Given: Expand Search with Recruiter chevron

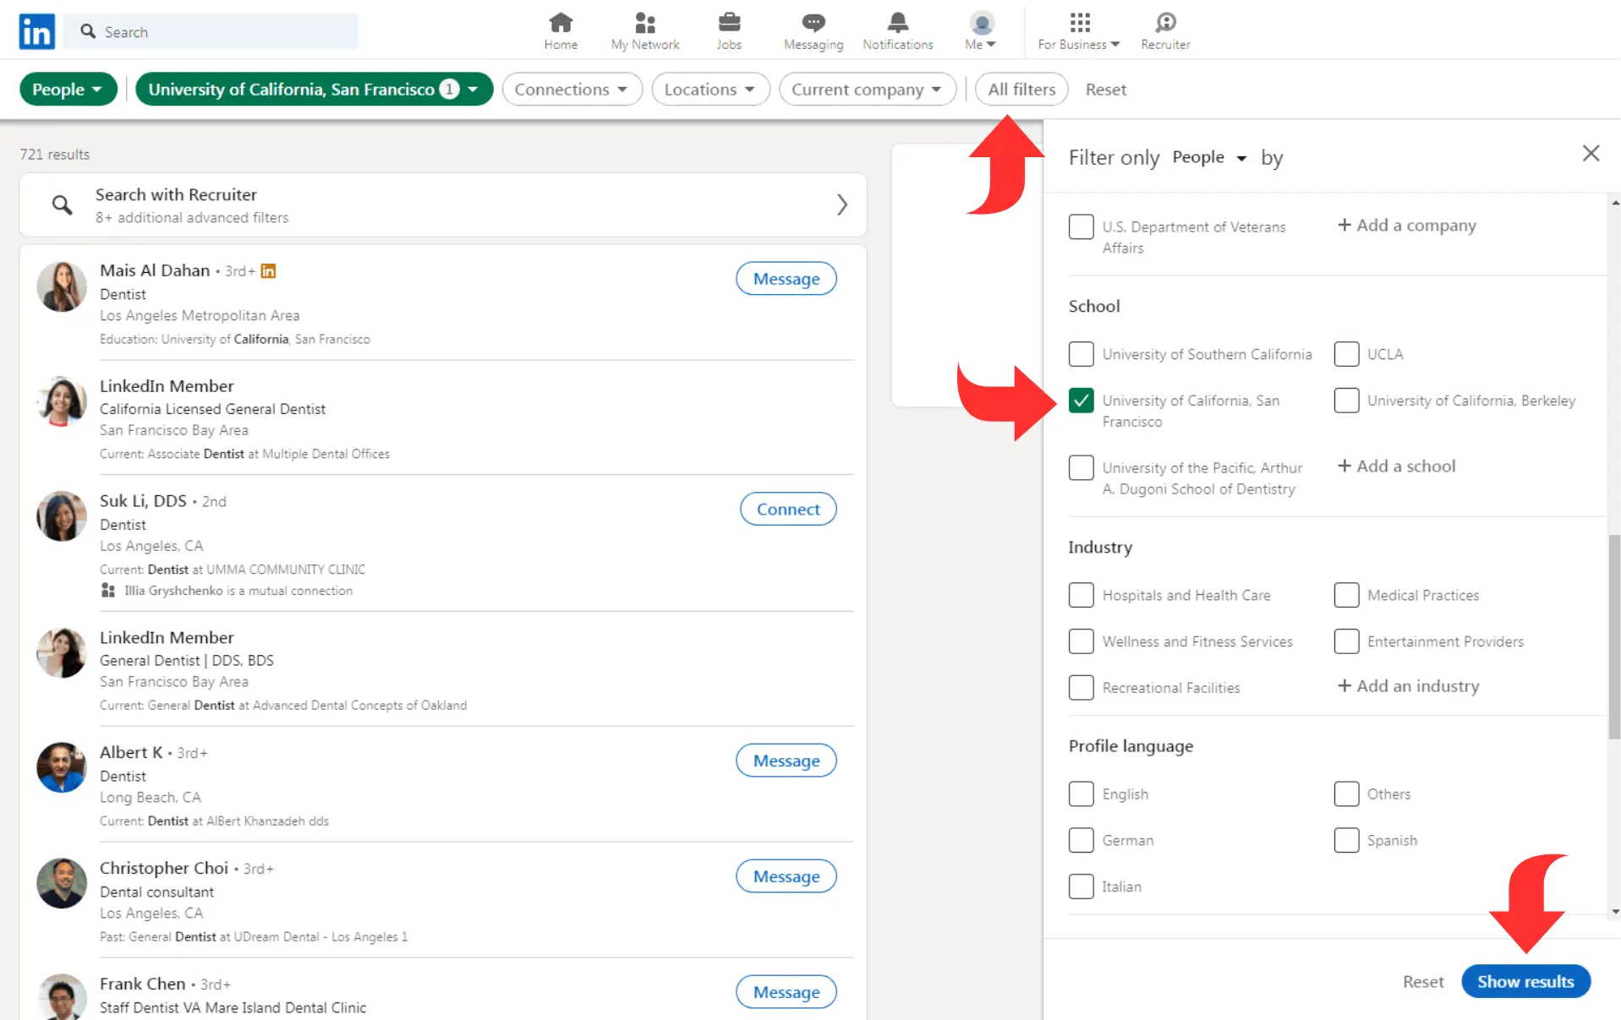Looking at the screenshot, I should tap(841, 205).
